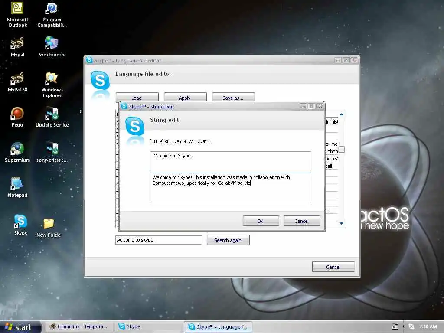The width and height of the screenshot is (444, 333).
Task: Click the sF_LOGIN_WELCOME string label
Action: [x=180, y=141]
